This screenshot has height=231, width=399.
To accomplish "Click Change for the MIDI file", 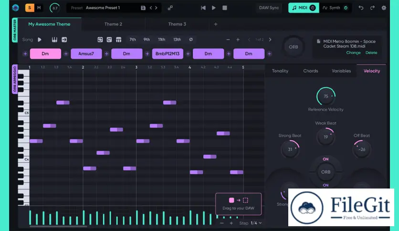I will click(354, 52).
